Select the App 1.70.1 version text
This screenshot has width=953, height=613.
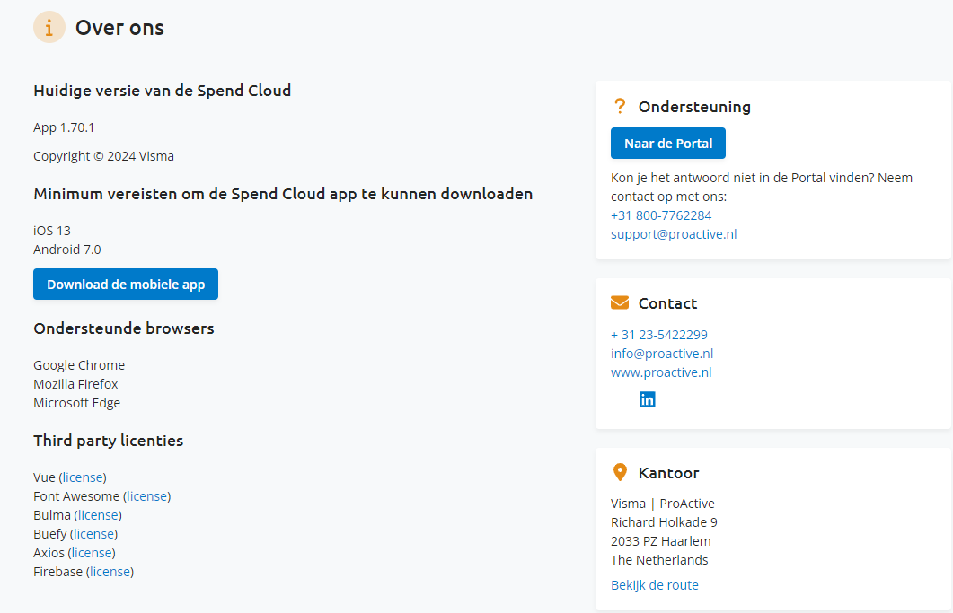[x=64, y=127]
